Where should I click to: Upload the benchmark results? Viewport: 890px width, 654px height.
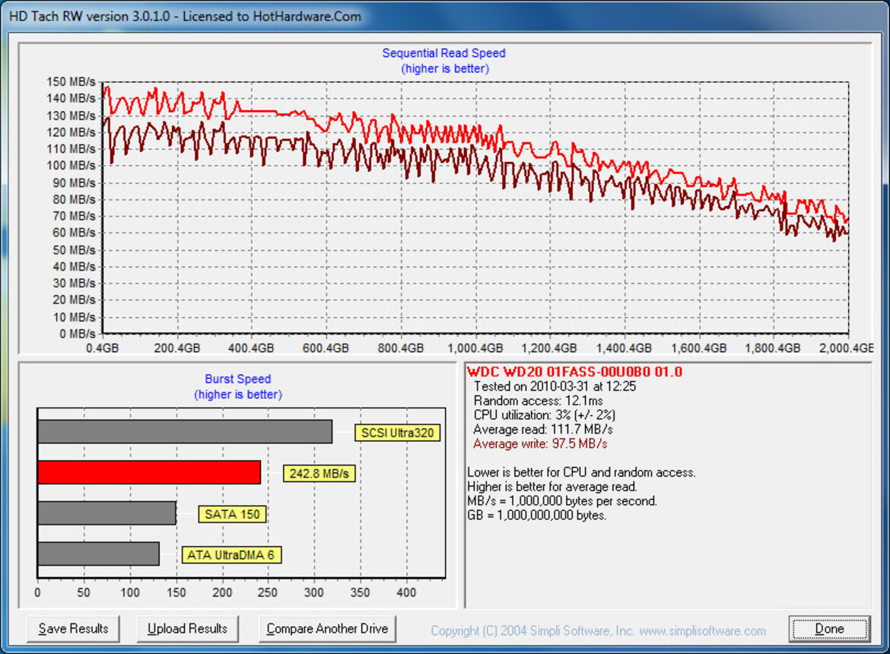coord(187,628)
